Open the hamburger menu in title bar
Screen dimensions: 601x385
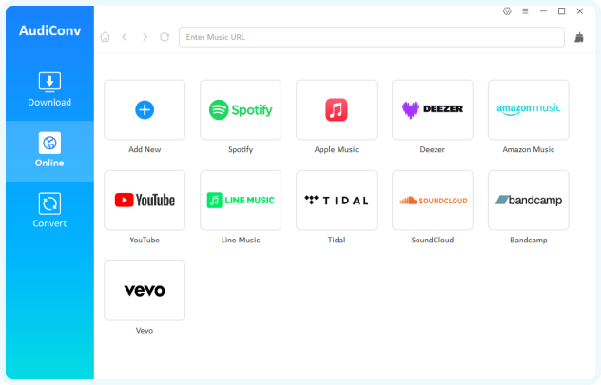[x=525, y=11]
